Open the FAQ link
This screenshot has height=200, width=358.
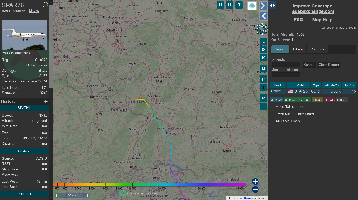coord(299,20)
